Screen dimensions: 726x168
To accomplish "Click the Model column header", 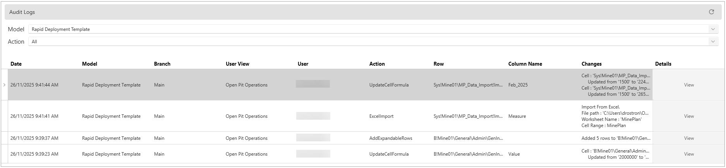I will (89, 64).
